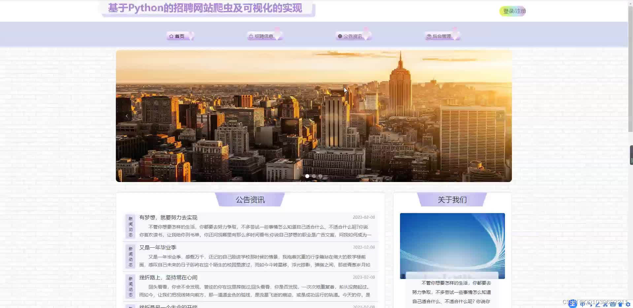Click the 登录/注册 button
The height and width of the screenshot is (308, 633).
point(512,11)
